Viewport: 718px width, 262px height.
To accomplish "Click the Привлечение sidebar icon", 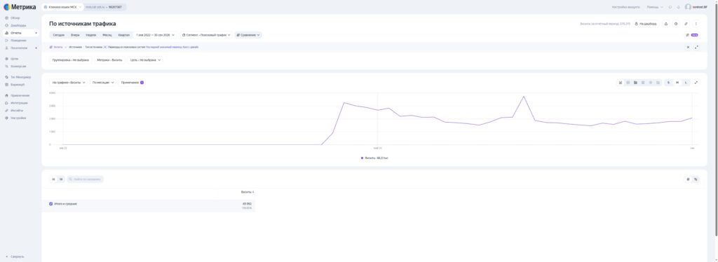I will tap(7, 95).
